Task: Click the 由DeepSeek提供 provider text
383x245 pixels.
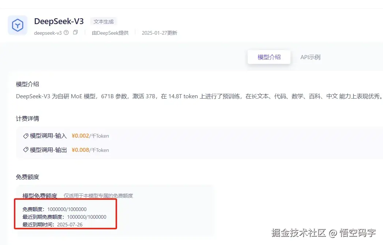Action: (110, 33)
